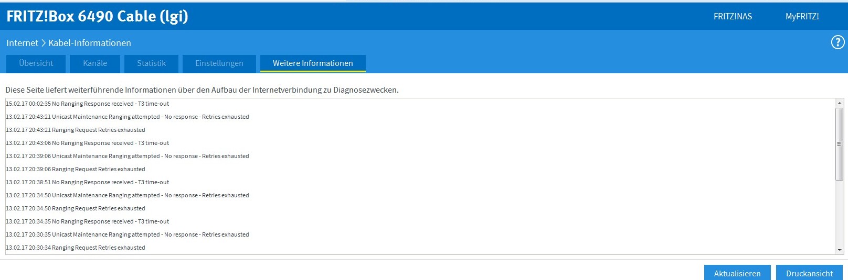
Task: Click the 13.02.17 20:30:34 Ranging Request entry
Action: tap(76, 248)
